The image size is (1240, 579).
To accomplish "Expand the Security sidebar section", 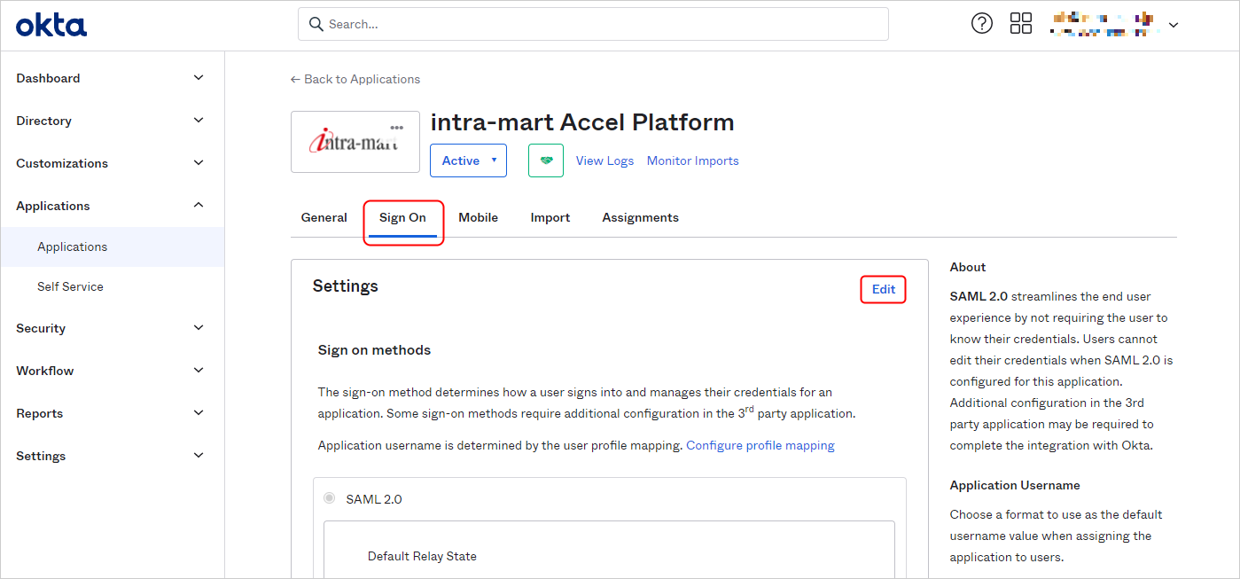I will [111, 328].
